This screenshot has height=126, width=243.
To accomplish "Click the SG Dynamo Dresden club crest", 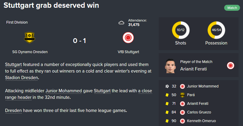I will [x=30, y=38].
